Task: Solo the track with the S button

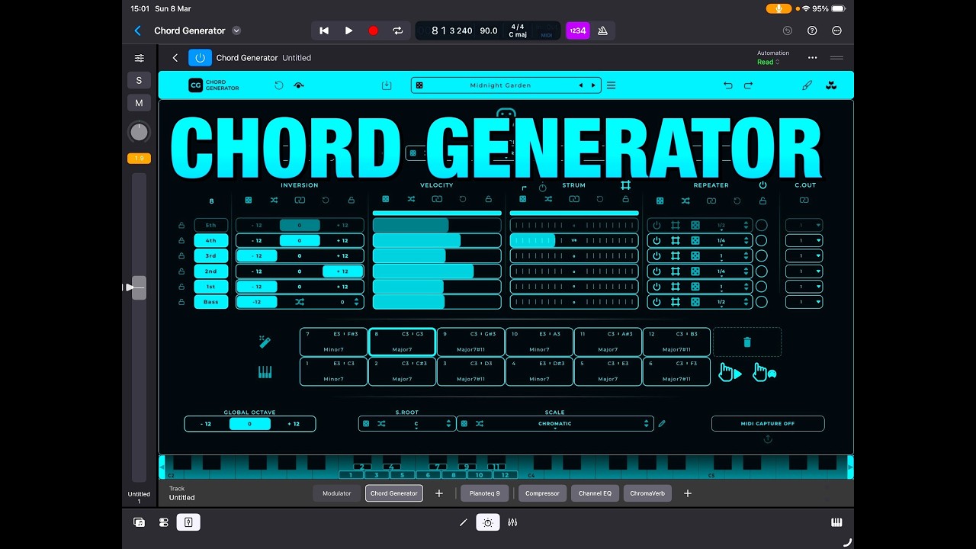Action: coord(139,80)
